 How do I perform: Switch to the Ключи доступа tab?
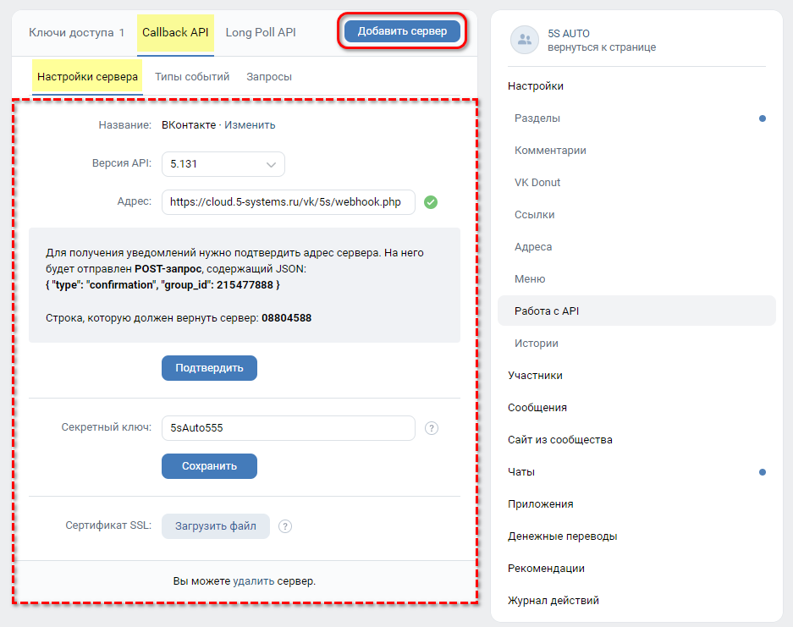point(76,33)
